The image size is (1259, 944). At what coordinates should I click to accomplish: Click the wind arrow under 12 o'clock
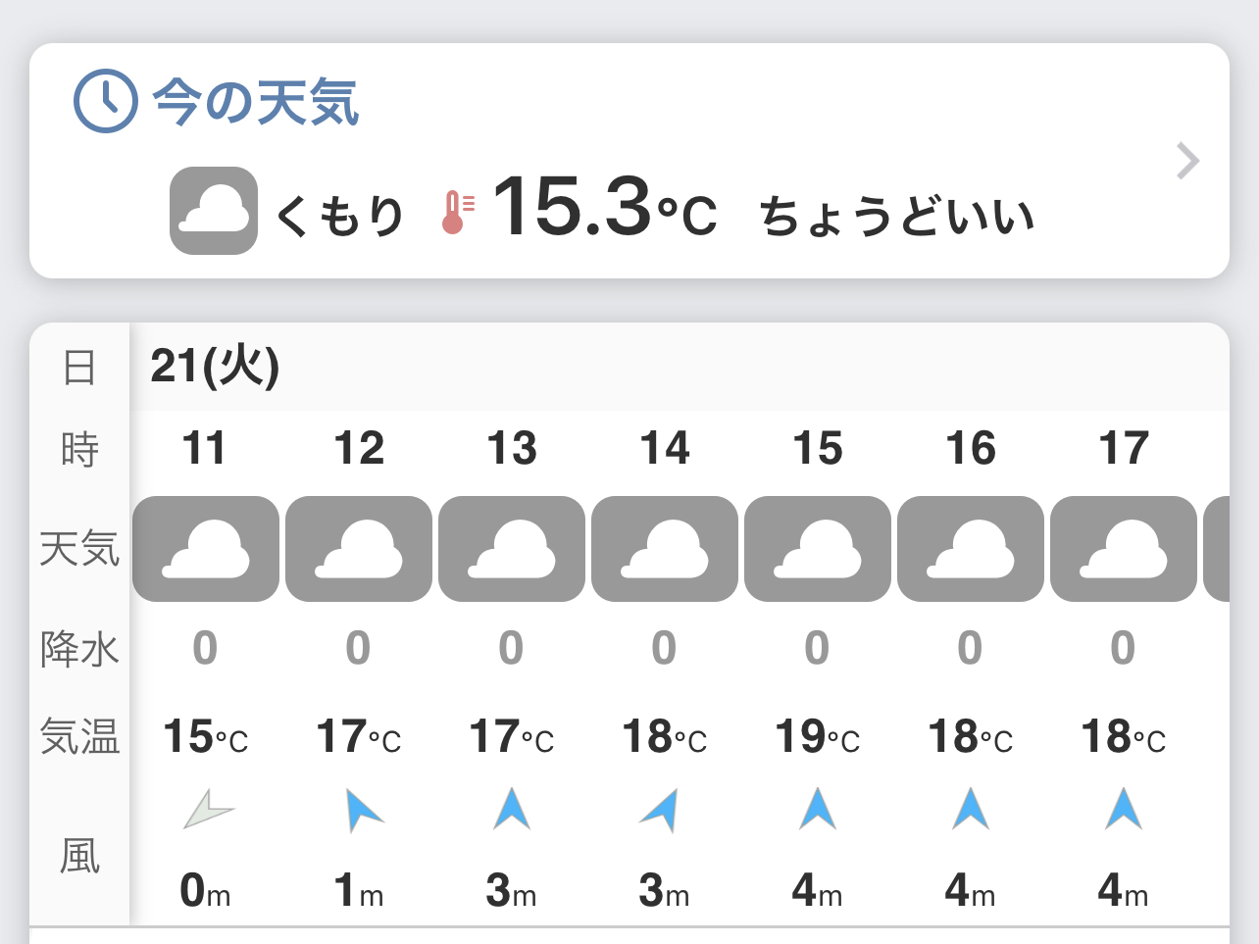coord(362,811)
